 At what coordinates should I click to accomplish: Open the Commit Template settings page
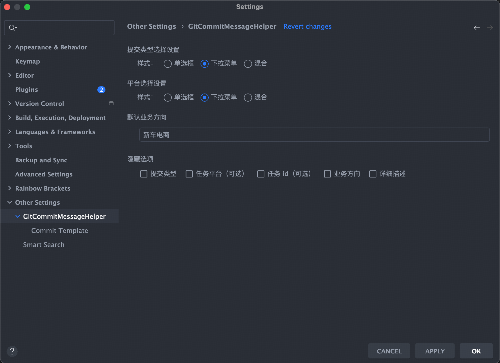(x=60, y=231)
